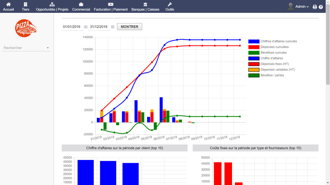The image size is (330, 185).
Task: Toggle the Chiffre d'affaires legend swatch
Action: (x=254, y=58)
